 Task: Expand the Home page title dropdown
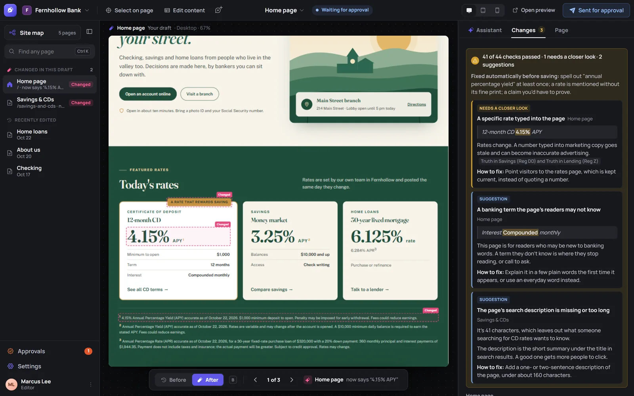(x=284, y=10)
